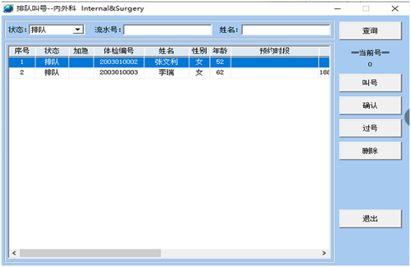Click 排队 status in 李瑞's row
411x267 pixels.
click(x=52, y=73)
